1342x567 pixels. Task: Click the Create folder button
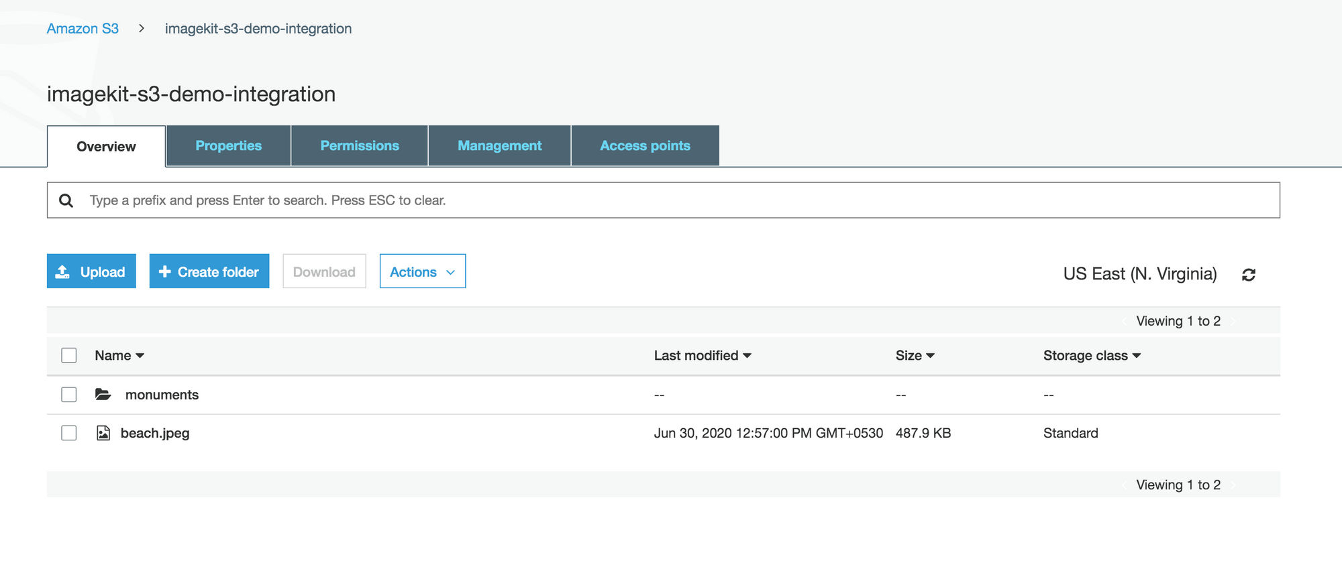pyautogui.click(x=209, y=271)
